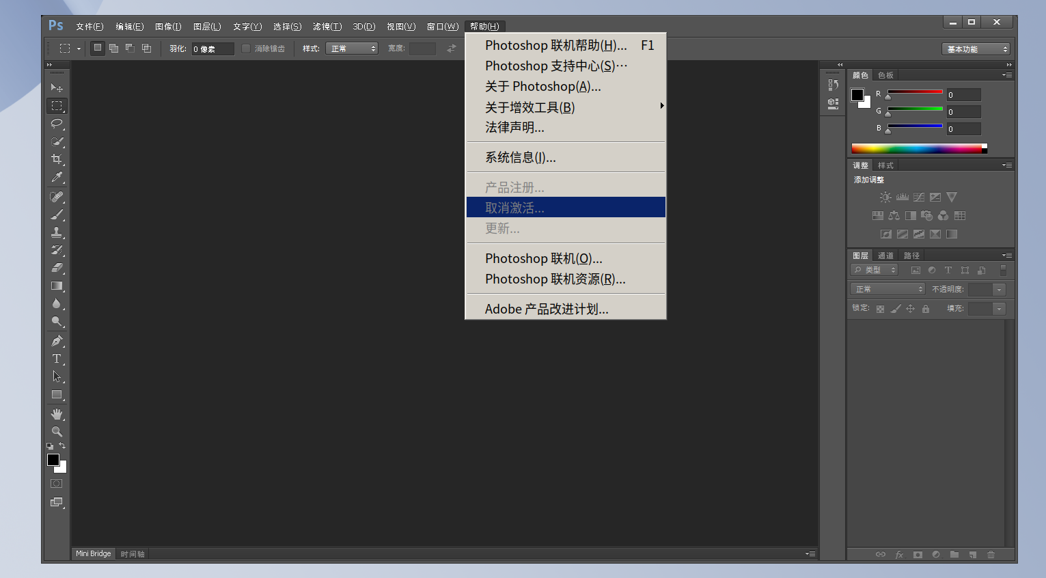
Task: Add a Brightness/Contrast adjustment
Action: tap(885, 197)
